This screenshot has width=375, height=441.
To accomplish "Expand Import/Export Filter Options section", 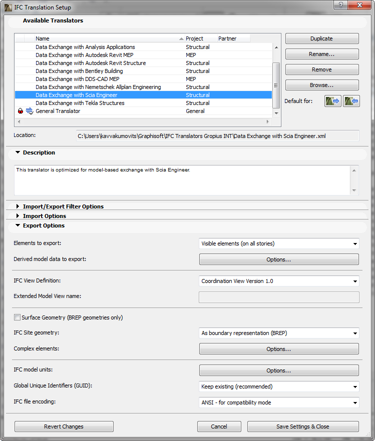I will [18, 206].
